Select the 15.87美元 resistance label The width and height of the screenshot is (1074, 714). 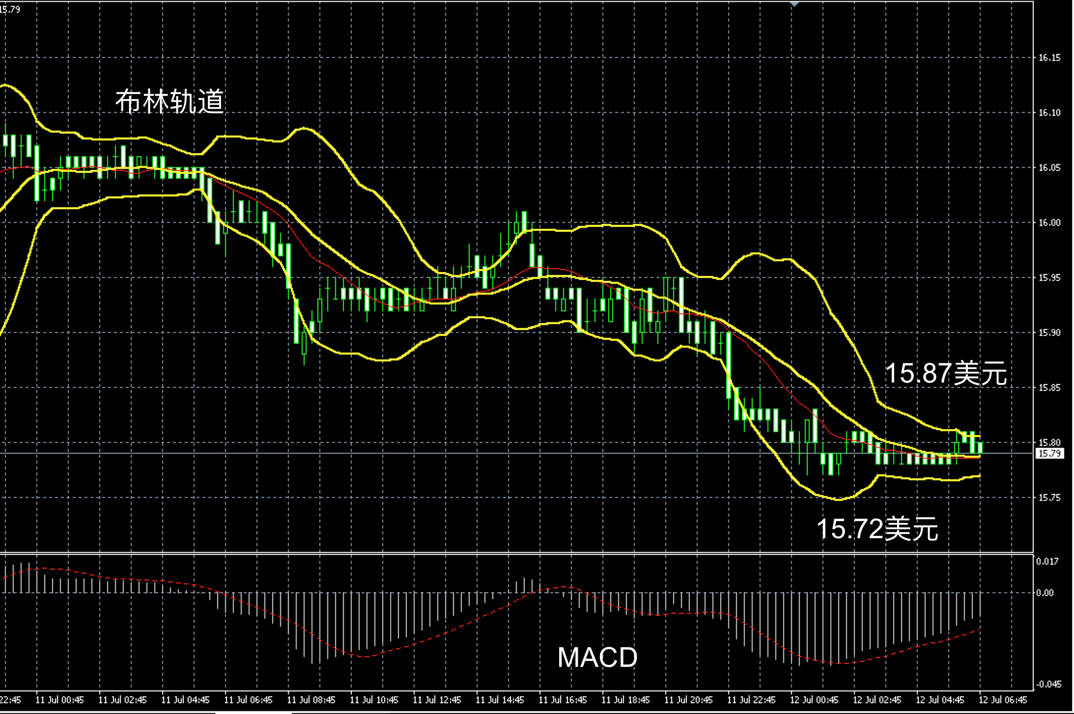946,373
